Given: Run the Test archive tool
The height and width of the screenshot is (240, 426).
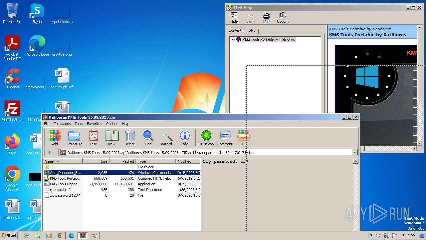Looking at the screenshot, I should click(93, 138).
